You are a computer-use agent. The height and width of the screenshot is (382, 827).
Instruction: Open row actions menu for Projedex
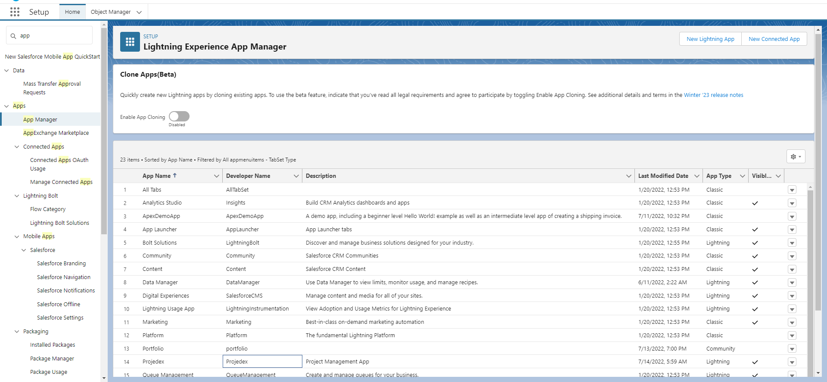[x=792, y=362]
